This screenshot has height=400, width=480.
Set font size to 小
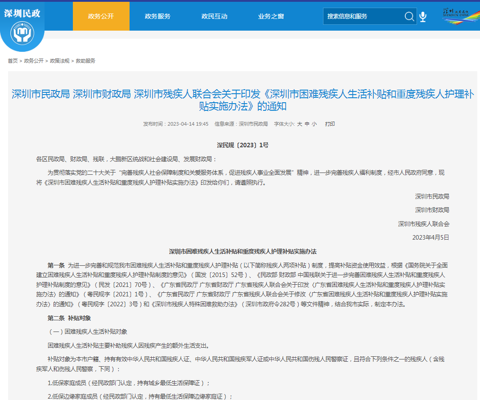[x=314, y=124]
